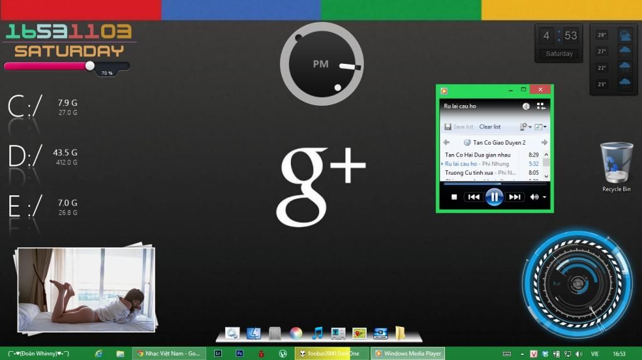Go to next playlist with right arrow
Image resolution: width=642 pixels, height=360 pixels.
[544, 142]
